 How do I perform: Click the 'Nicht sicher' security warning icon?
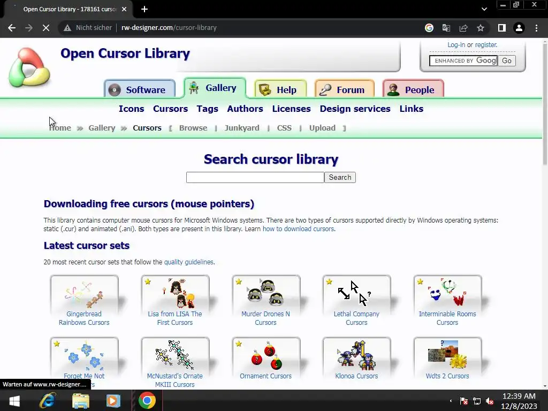pyautogui.click(x=67, y=28)
